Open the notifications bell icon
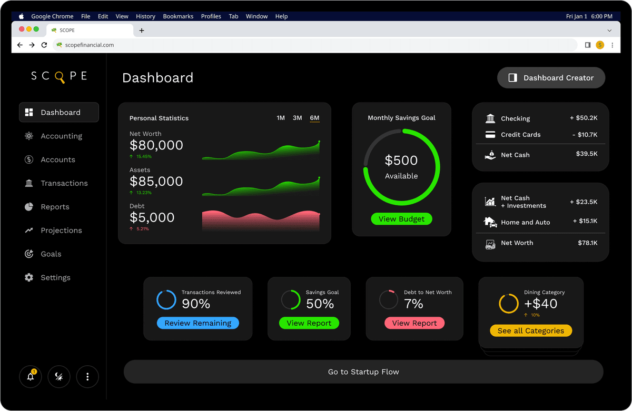Viewport: 632px width, 411px height. [x=30, y=377]
